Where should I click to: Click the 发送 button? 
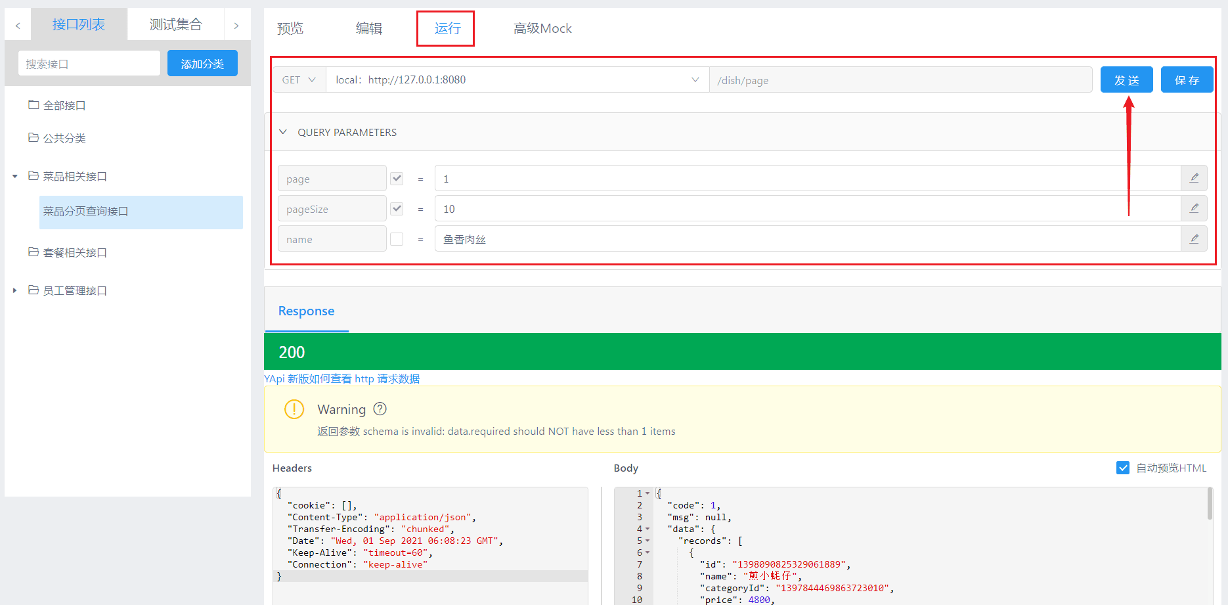click(x=1126, y=79)
